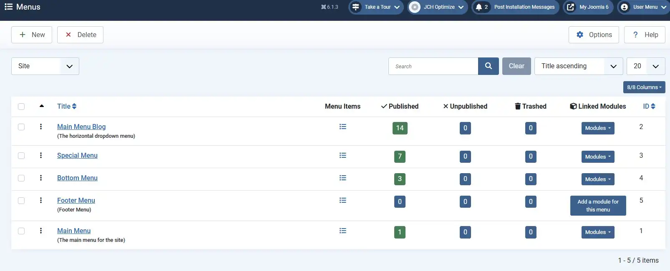670x271 pixels.
Task: Open the Options button
Action: (594, 35)
